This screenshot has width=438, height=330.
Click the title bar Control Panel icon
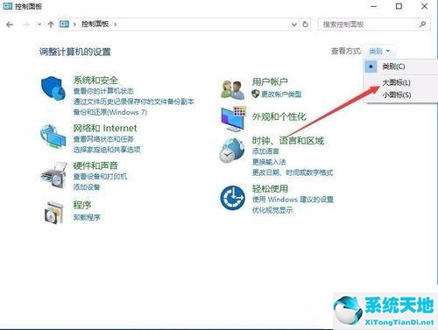coord(8,6)
